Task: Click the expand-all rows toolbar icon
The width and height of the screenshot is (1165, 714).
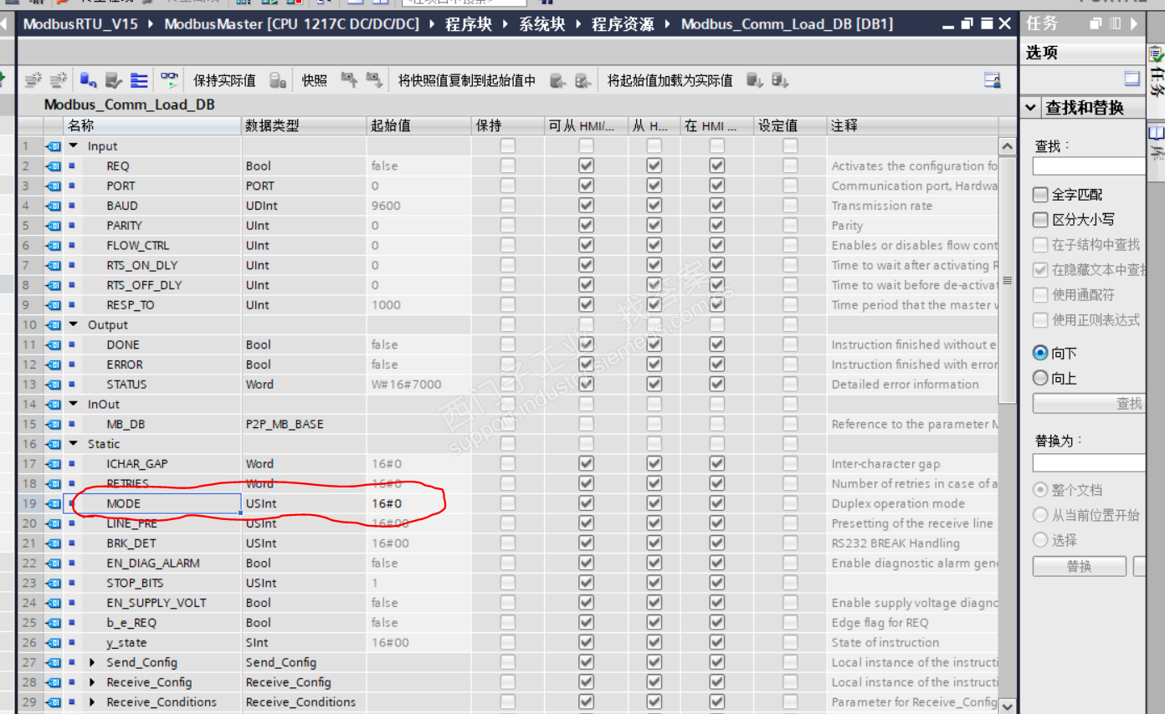Action: pyautogui.click(x=139, y=80)
